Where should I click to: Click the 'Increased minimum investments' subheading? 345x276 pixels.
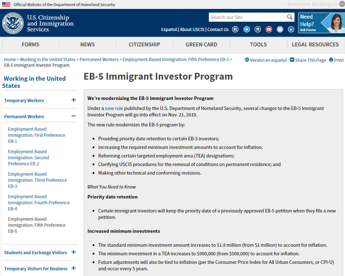click(124, 231)
